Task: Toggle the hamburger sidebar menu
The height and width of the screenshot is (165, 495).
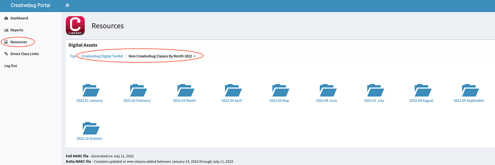Action: pos(67,6)
